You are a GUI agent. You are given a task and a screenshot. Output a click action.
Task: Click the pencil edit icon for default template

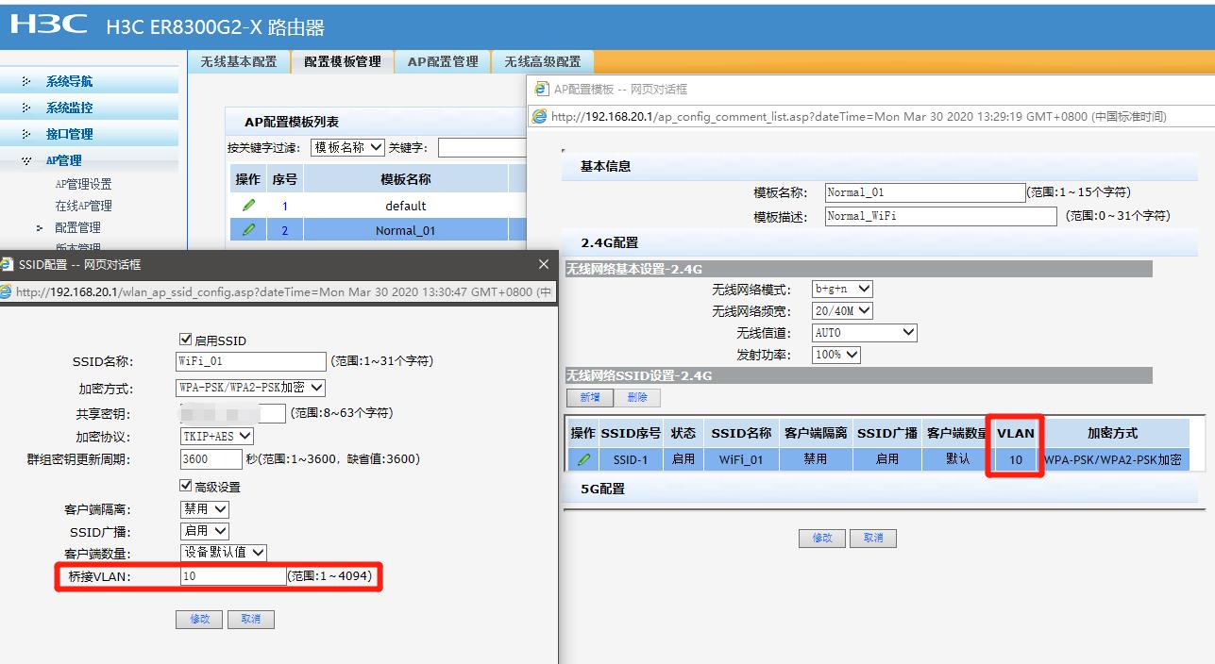248,205
